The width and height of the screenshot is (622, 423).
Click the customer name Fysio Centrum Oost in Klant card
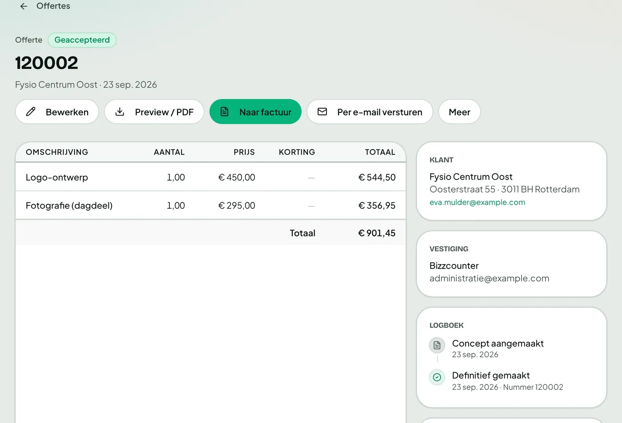pos(471,177)
